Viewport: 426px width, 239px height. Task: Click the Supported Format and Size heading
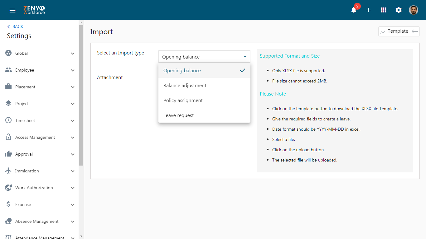click(290, 56)
